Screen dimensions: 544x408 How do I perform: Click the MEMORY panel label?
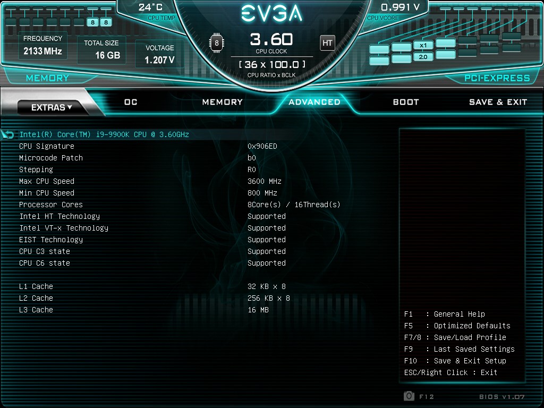(x=47, y=78)
